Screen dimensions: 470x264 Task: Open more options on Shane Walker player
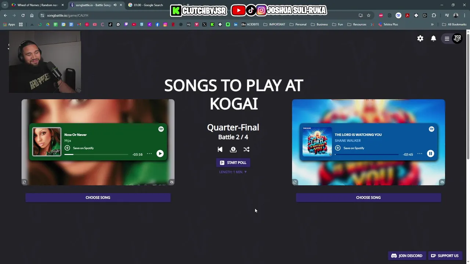tap(420, 154)
